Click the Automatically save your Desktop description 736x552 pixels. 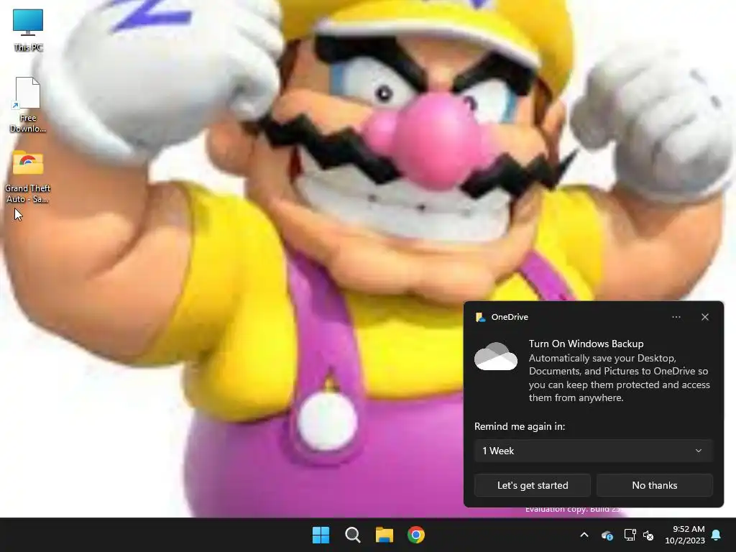619,378
